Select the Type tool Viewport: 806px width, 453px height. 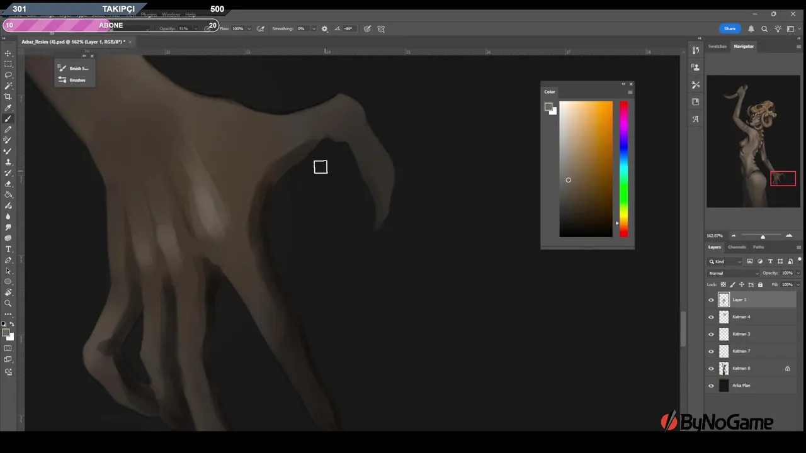(8, 249)
